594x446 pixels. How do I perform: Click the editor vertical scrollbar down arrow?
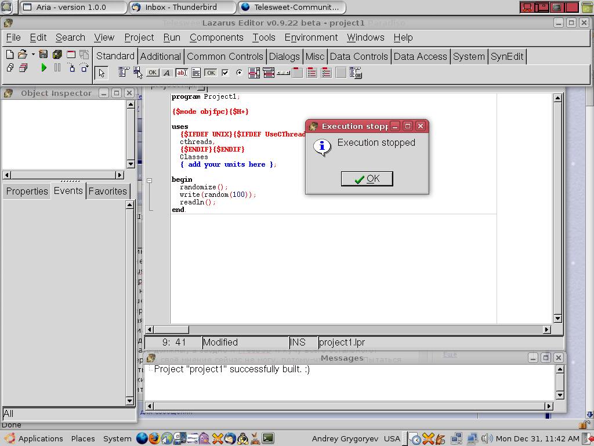click(557, 318)
